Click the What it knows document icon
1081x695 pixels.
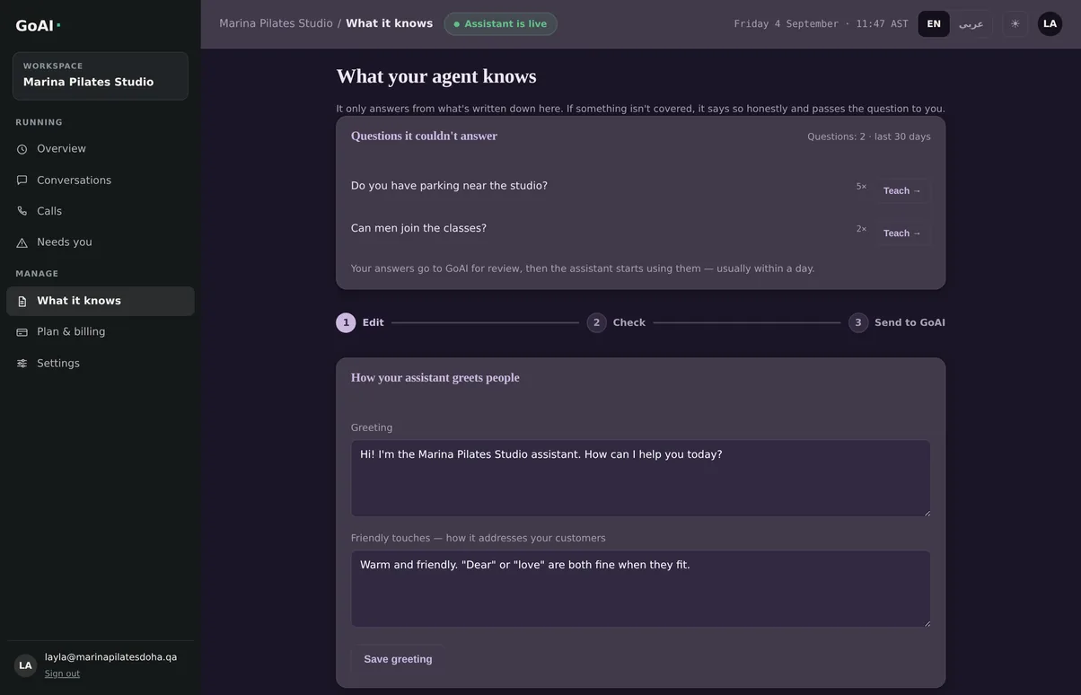click(x=22, y=301)
